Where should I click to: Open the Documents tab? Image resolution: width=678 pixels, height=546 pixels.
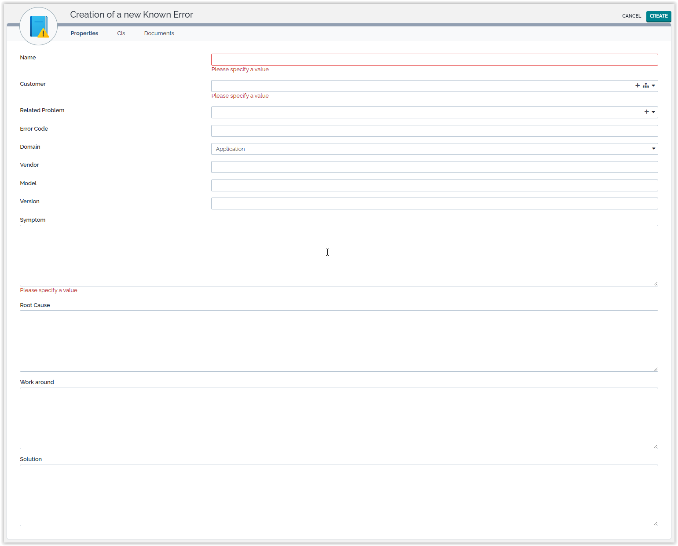(159, 33)
